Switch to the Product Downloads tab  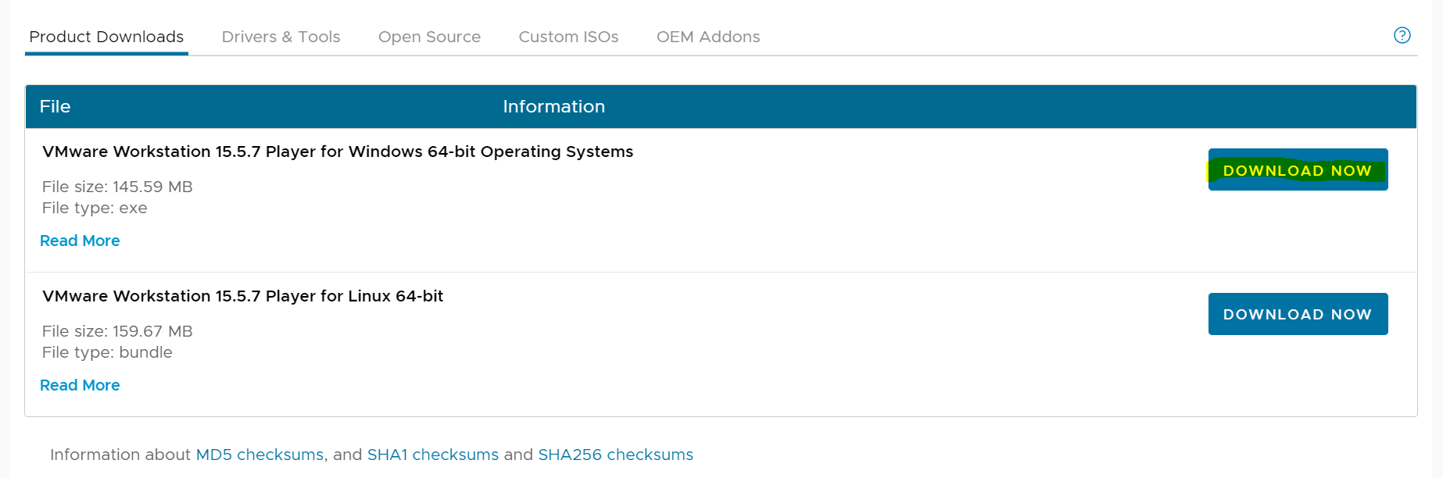coord(106,37)
